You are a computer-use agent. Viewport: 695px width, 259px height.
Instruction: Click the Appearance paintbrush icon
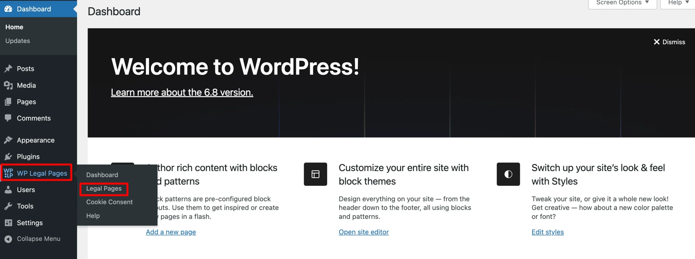[8, 140]
